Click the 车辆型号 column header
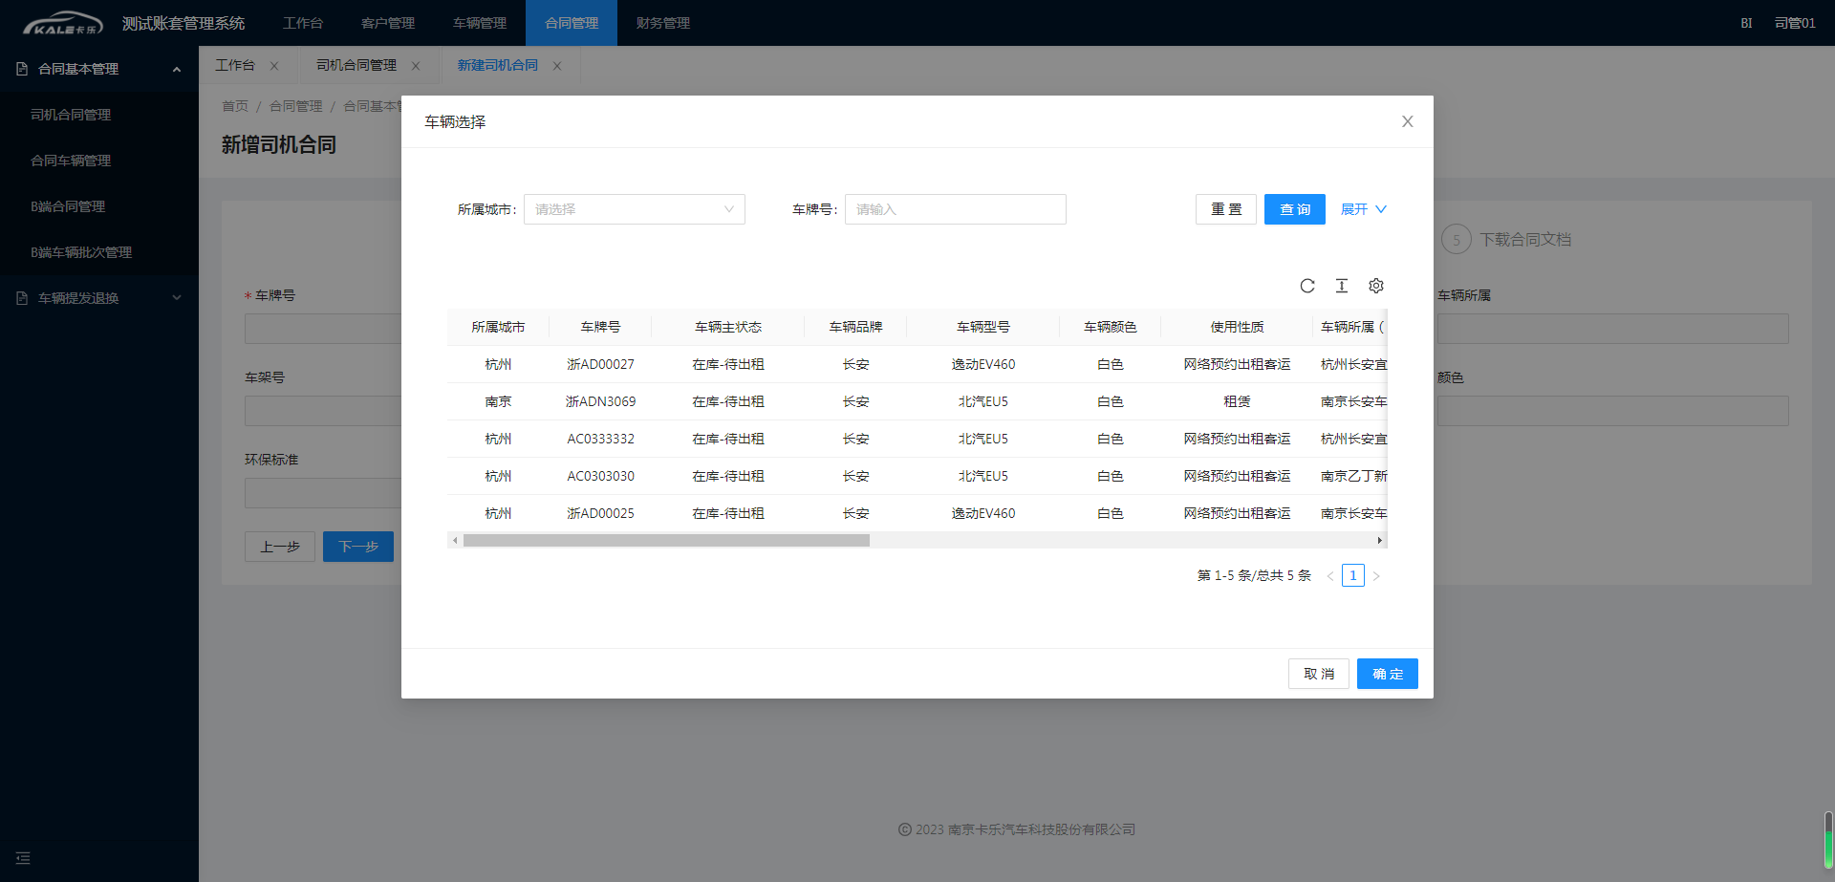This screenshot has height=882, width=1835. click(x=983, y=327)
